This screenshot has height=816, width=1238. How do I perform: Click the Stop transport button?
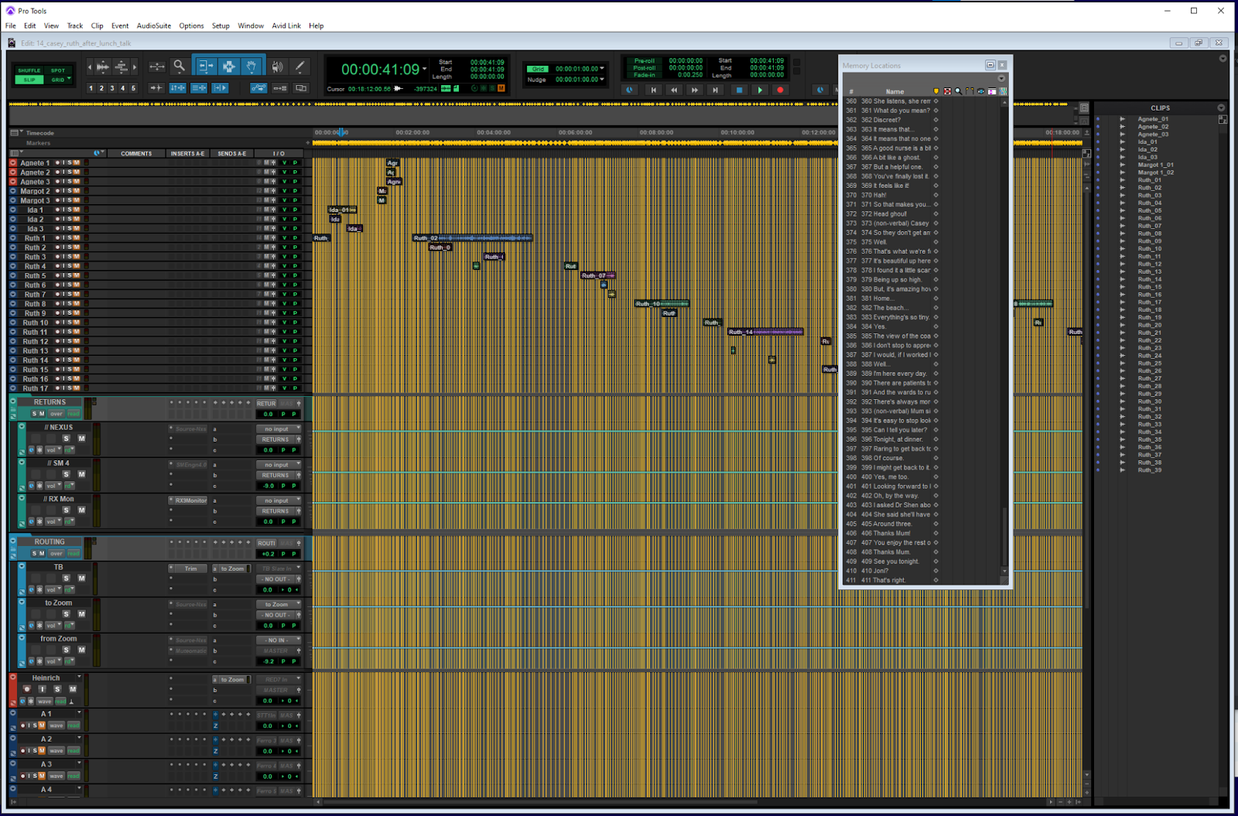click(x=739, y=90)
